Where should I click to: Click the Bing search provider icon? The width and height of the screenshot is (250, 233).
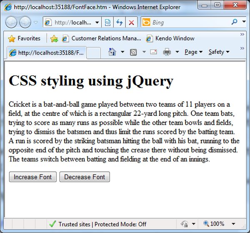[146, 22]
